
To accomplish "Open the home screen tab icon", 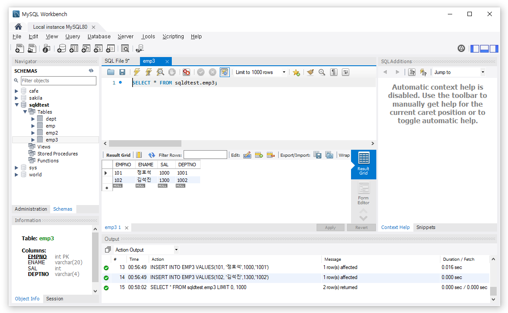I will 18,27.
